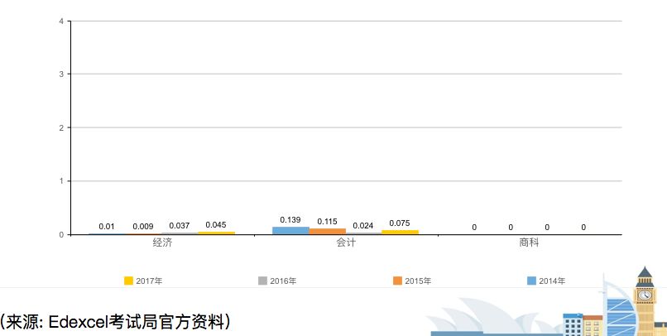
Task: Click the orange 会计 bar labeled 0.115
Action: (327, 232)
